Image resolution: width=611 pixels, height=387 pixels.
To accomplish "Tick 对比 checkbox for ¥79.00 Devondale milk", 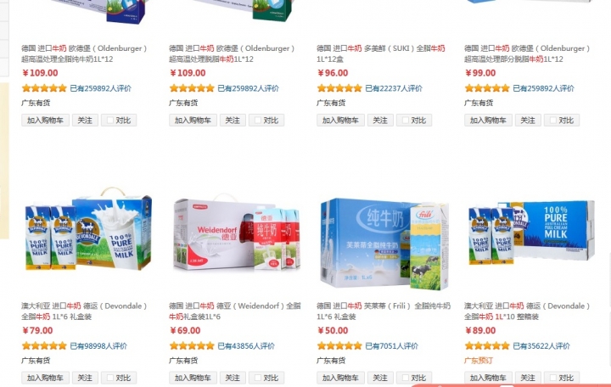I will click(109, 378).
